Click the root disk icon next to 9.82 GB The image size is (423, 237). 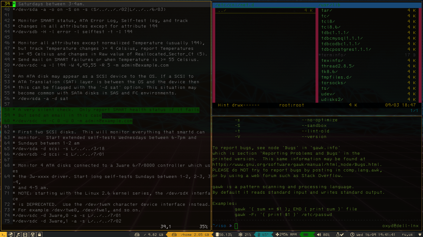pyautogui.click(x=137, y=235)
